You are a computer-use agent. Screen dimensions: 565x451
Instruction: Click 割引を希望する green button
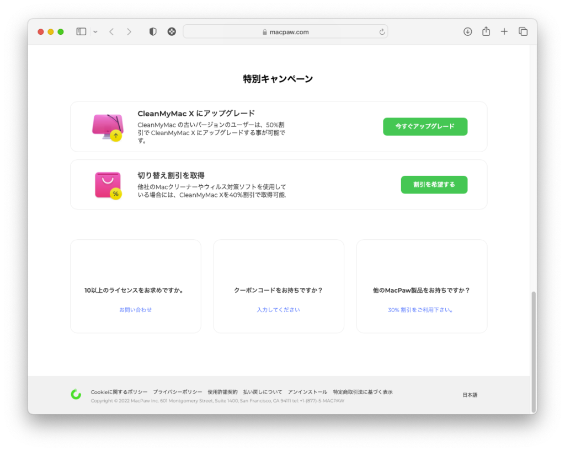pos(434,185)
